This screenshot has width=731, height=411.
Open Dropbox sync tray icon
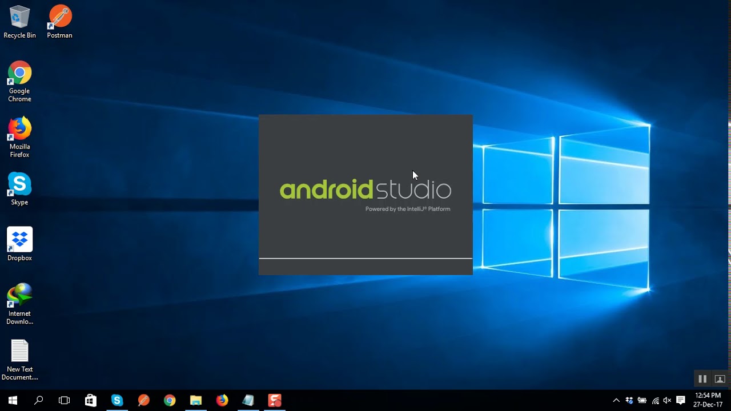pyautogui.click(x=629, y=400)
